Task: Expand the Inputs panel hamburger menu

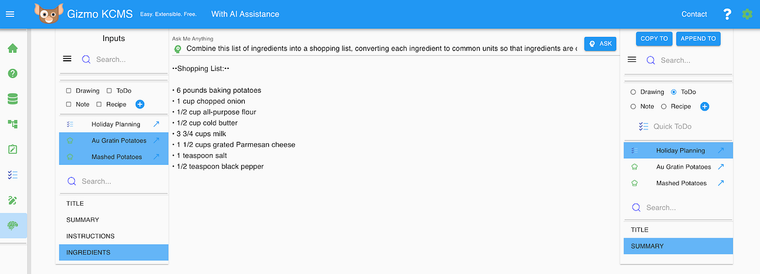Action: click(67, 59)
